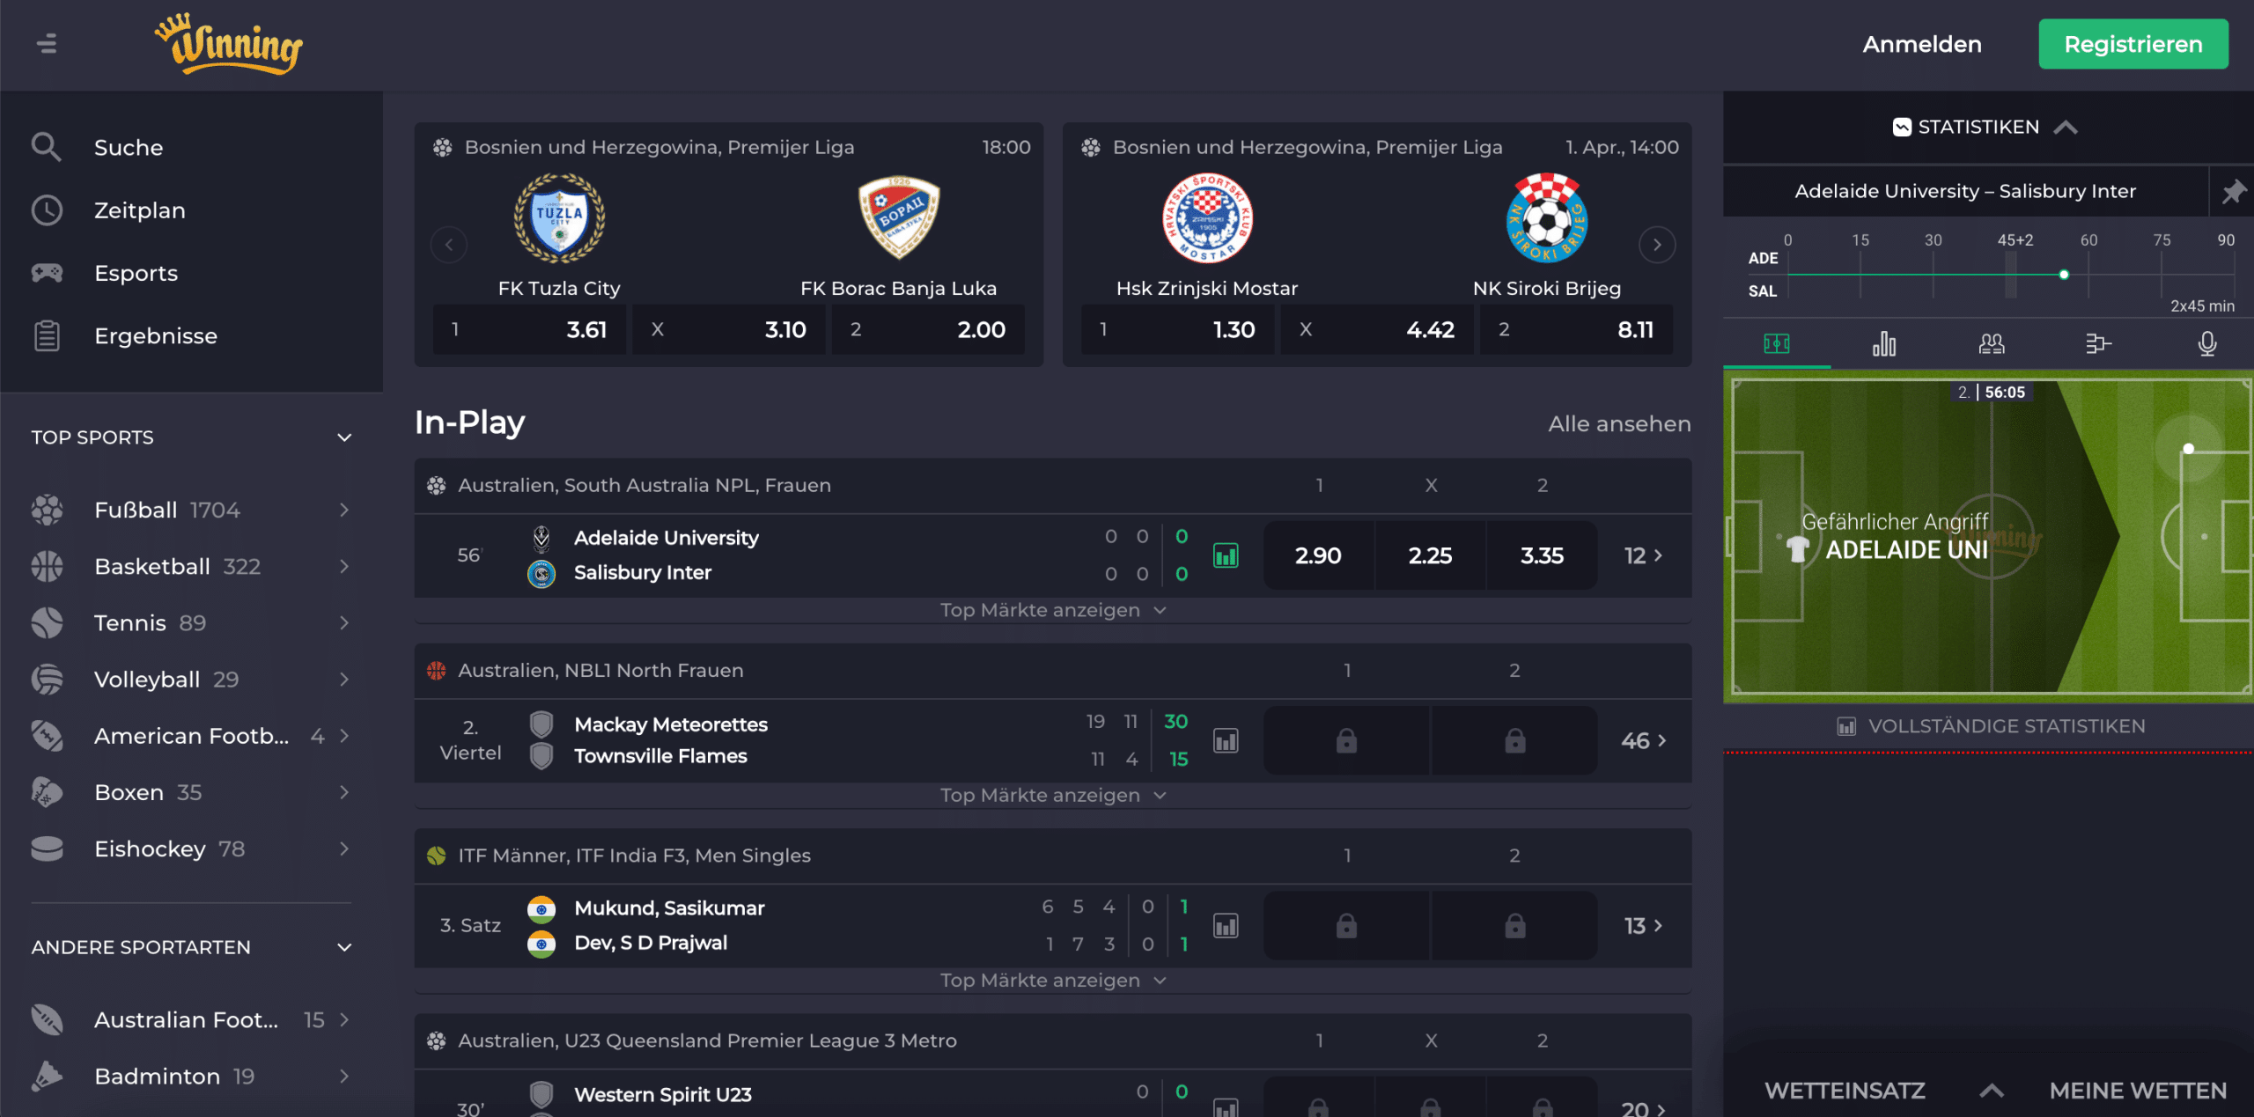Open the hamburger menu icon
Viewport: 2254px width, 1117px height.
click(x=47, y=43)
